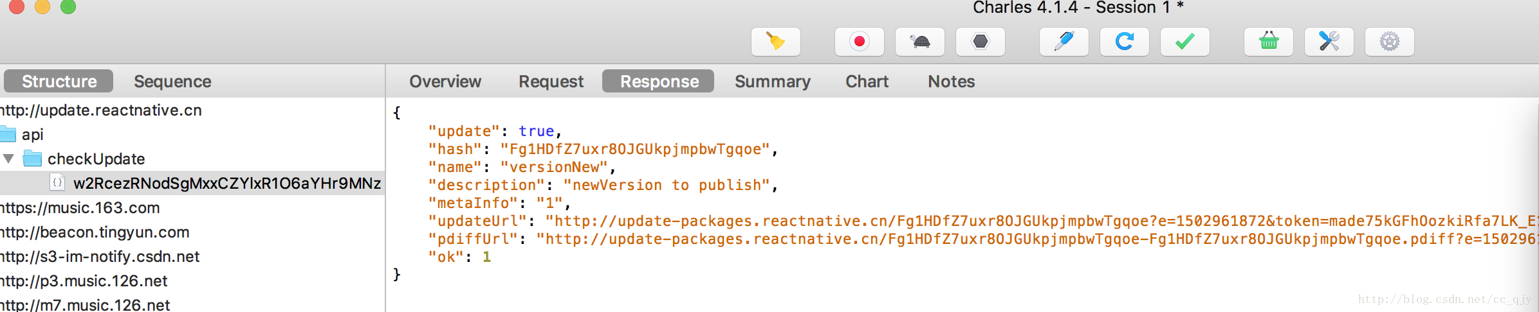Toggle throttling with the turtle icon
Viewport: 1539px width, 312px height.
click(x=919, y=42)
